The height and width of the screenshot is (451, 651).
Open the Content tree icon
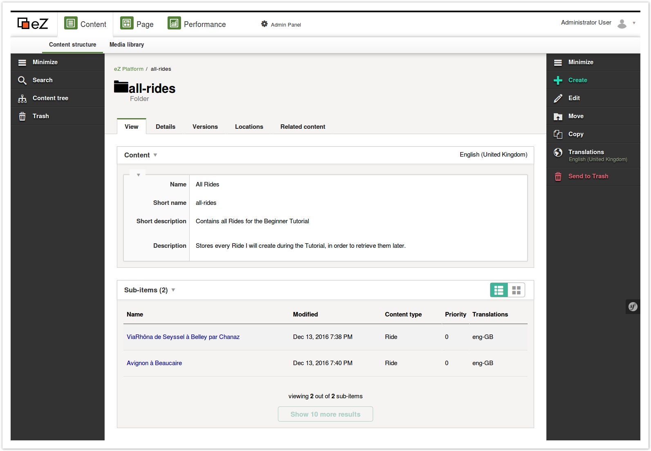click(22, 99)
